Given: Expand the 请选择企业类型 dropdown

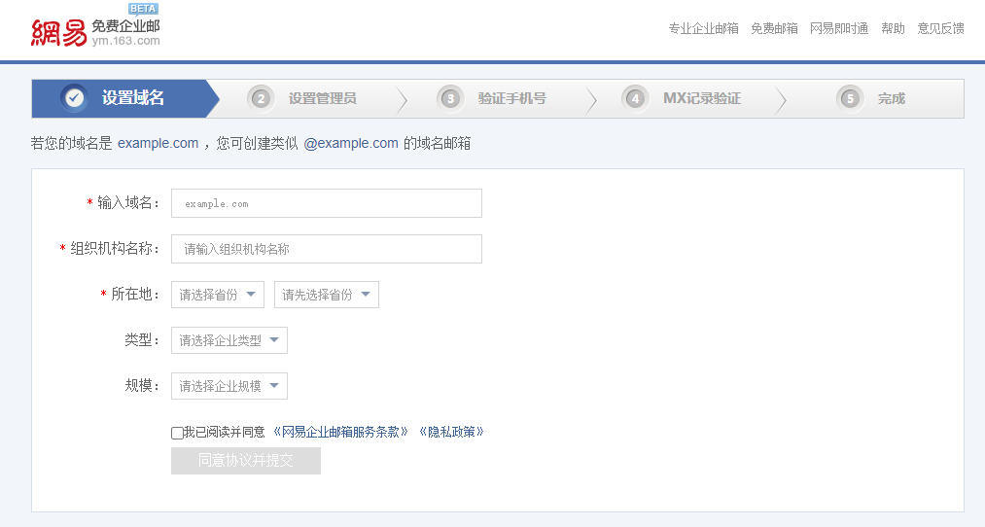Looking at the screenshot, I should (x=229, y=340).
